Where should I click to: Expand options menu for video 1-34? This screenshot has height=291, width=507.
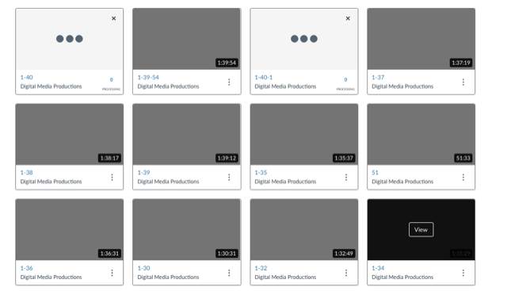tap(463, 273)
